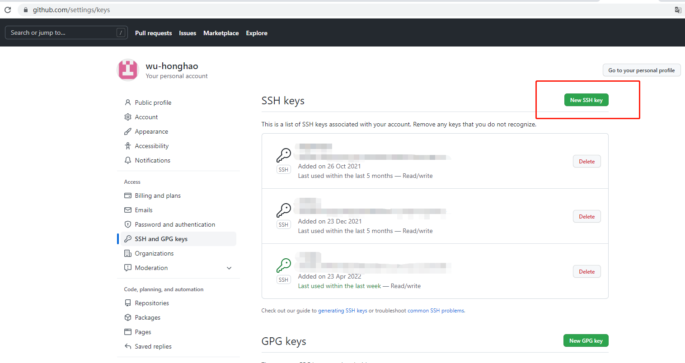685x363 pixels.
Task: Open Billing and plans
Action: [x=178, y=195]
